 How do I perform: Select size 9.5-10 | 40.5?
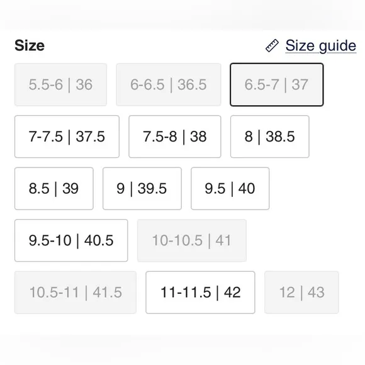[71, 240]
